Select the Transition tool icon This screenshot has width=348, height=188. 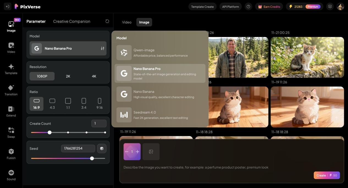(11, 90)
